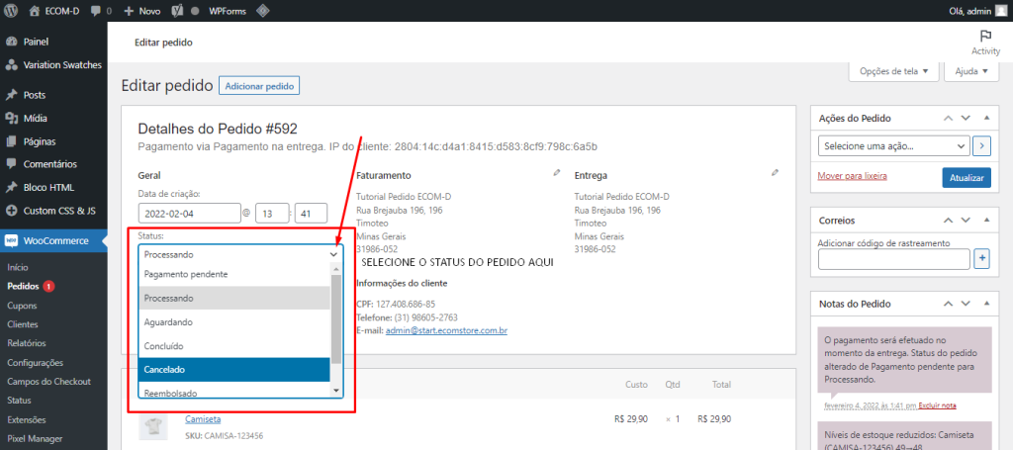Viewport: 1013px width, 450px height.
Task: Open the Camiseta product link
Action: [x=203, y=419]
